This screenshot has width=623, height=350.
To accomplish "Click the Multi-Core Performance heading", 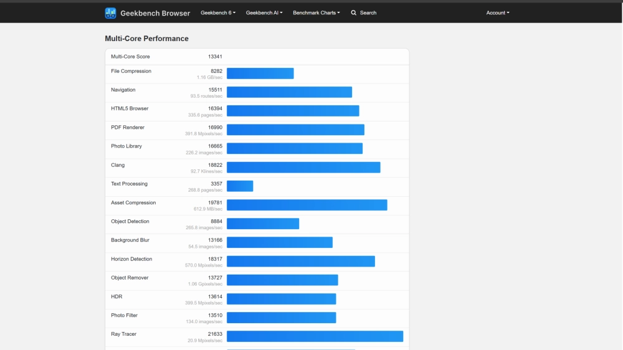I will 146,39.
